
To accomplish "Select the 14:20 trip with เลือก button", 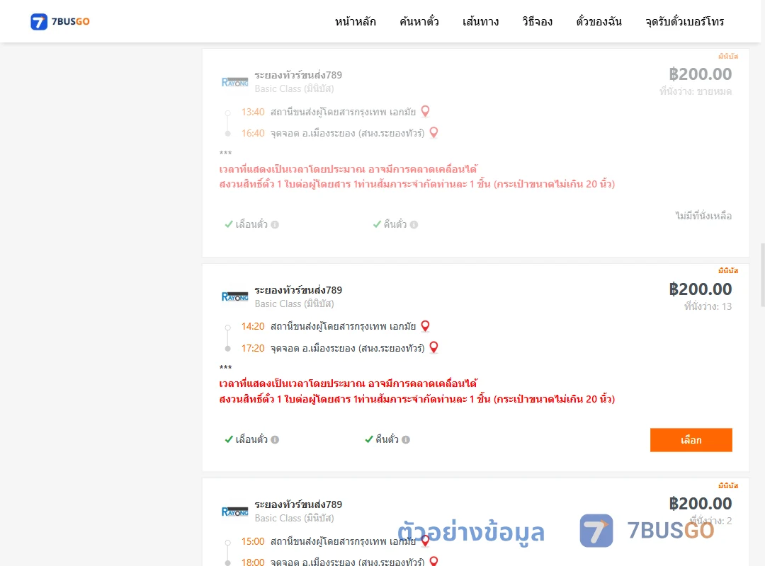I will tap(691, 440).
